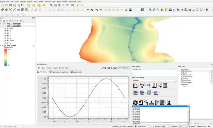
Task: Collapse the M03_5m_001 mesh layer legend
Action: pos(1,45)
